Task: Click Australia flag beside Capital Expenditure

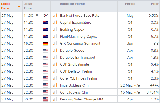Action: point(46,23)
